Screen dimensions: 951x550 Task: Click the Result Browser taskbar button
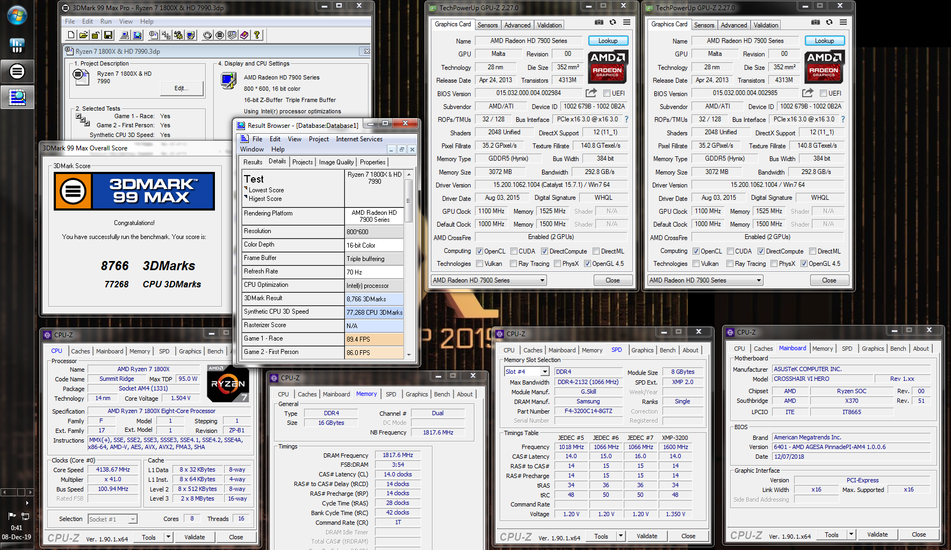[x=17, y=97]
